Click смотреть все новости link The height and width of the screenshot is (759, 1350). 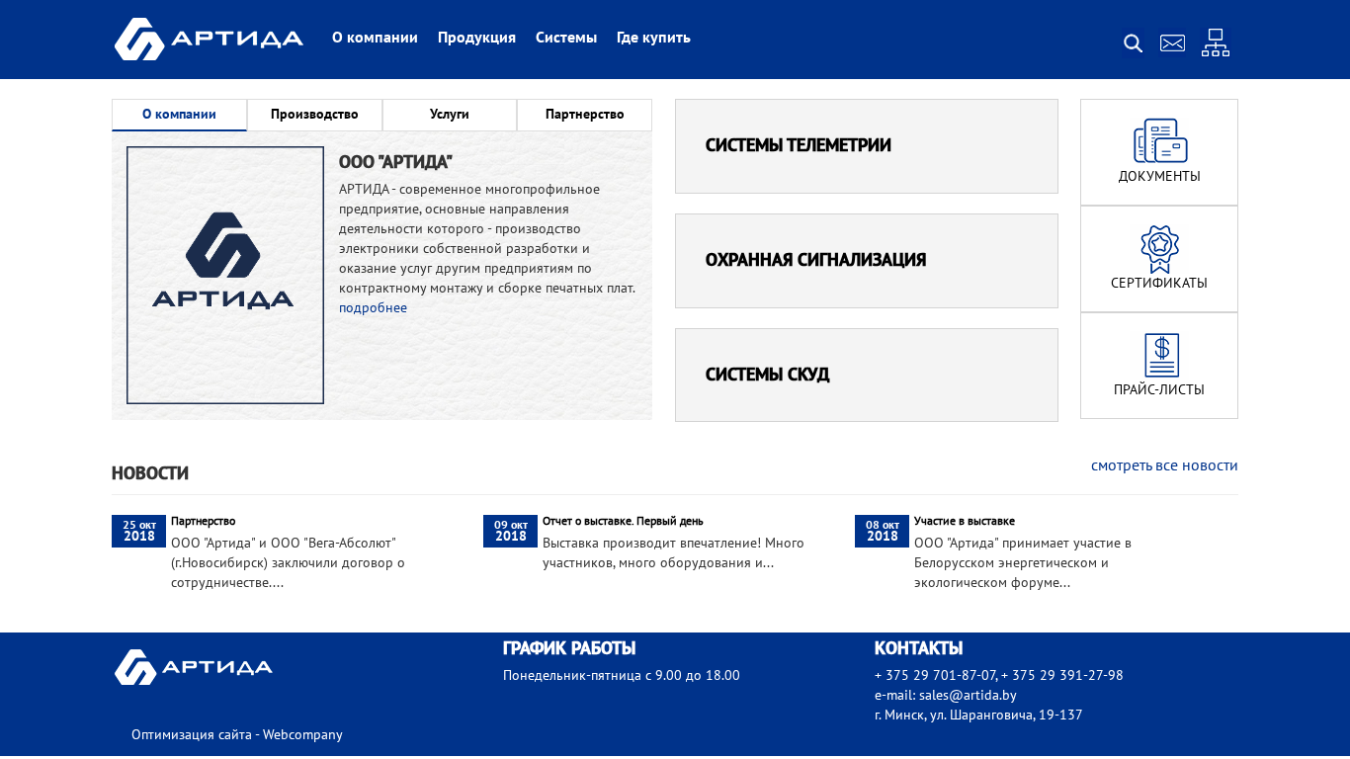tap(1164, 465)
